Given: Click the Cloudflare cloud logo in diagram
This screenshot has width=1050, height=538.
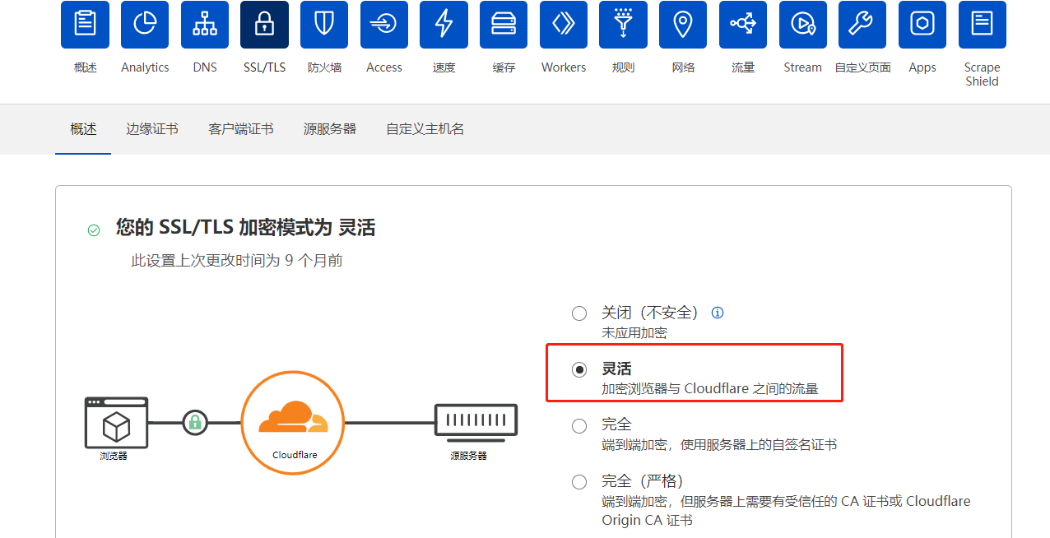Looking at the screenshot, I should pyautogui.click(x=293, y=417).
